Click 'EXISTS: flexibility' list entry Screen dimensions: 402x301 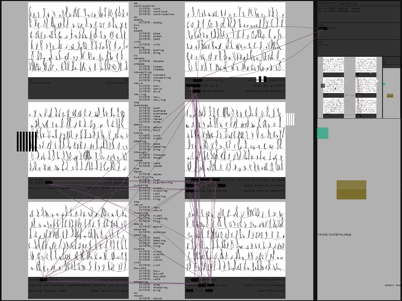click(x=156, y=183)
